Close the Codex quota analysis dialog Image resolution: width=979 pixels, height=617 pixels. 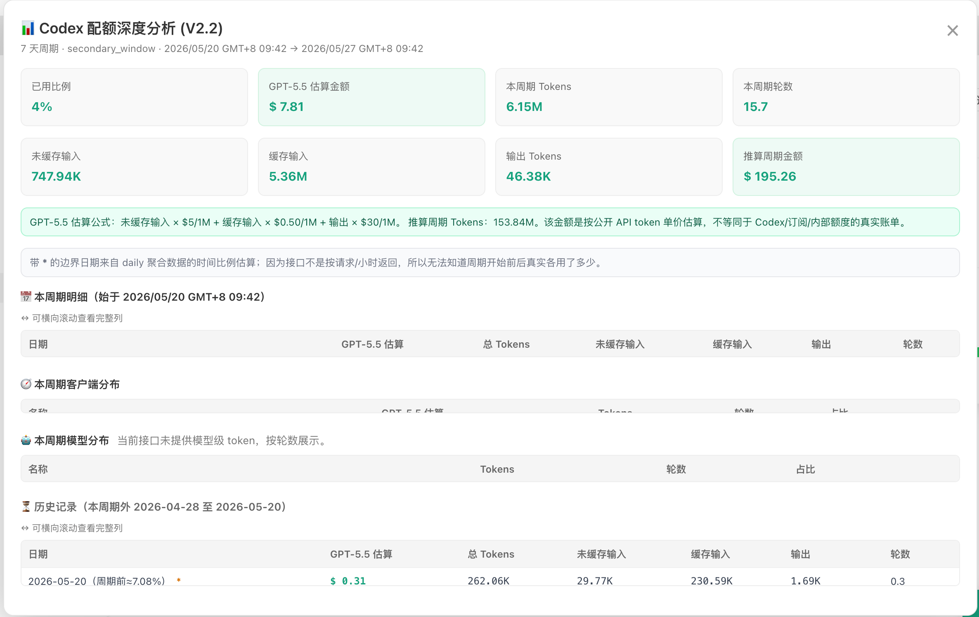[x=953, y=31]
